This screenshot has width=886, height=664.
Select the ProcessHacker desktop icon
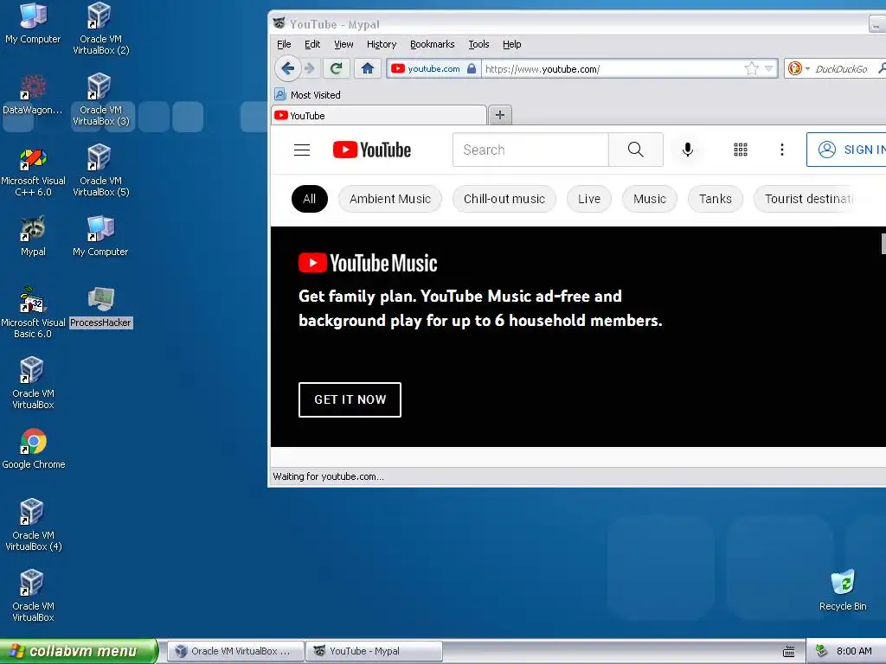pyautogui.click(x=100, y=308)
